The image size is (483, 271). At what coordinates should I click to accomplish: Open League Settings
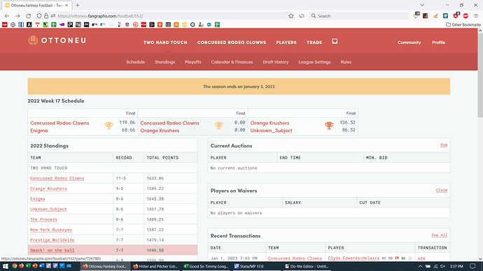coord(314,61)
